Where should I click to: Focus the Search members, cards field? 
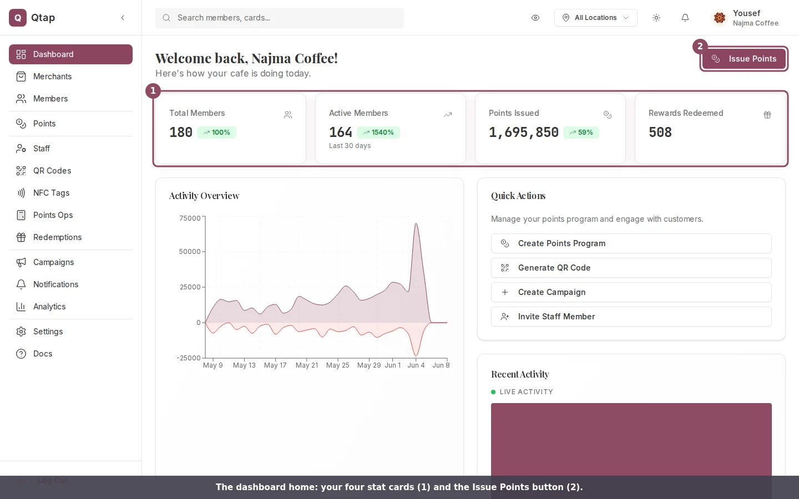pos(280,18)
